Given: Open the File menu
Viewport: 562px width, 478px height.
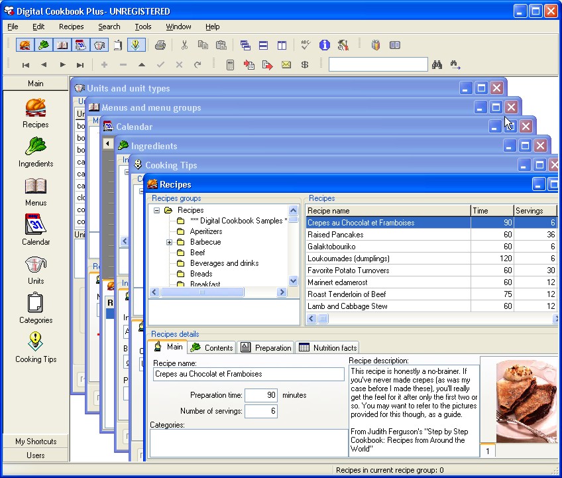Looking at the screenshot, I should coord(13,27).
